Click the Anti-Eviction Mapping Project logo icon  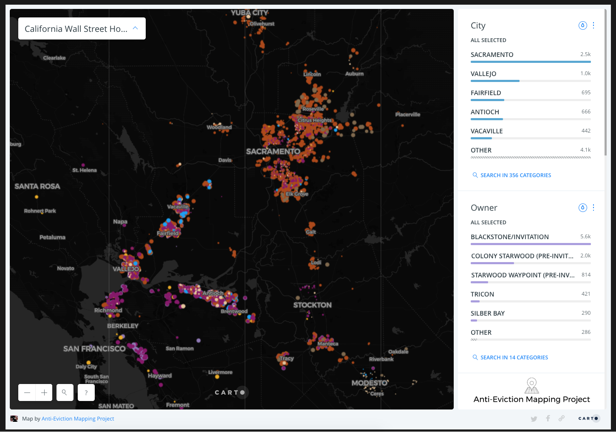click(x=531, y=386)
